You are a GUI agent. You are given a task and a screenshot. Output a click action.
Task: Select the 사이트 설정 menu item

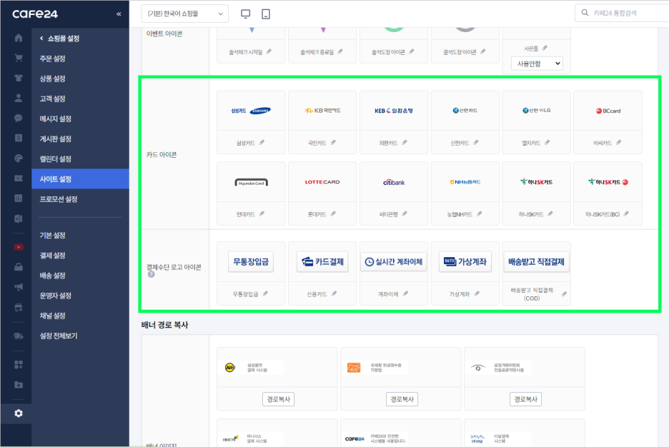coord(80,179)
